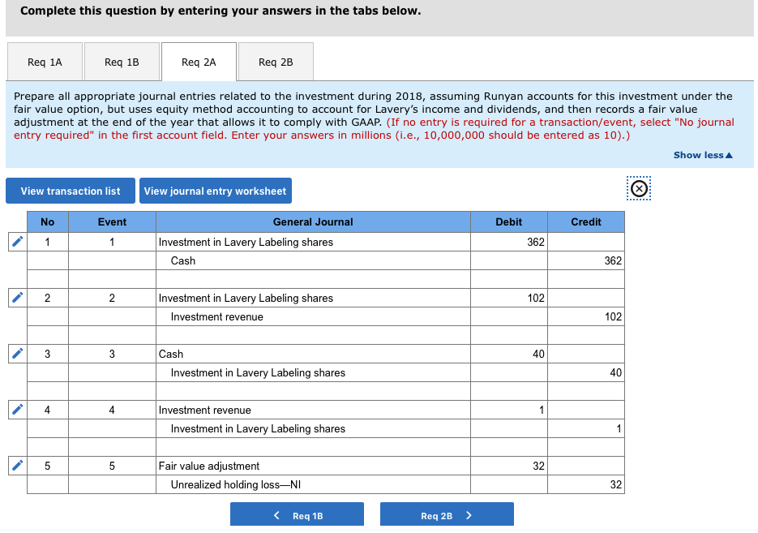Screen dimensions: 758x533
Task: Click the debit 102 cell in entry 2
Action: coord(508,298)
